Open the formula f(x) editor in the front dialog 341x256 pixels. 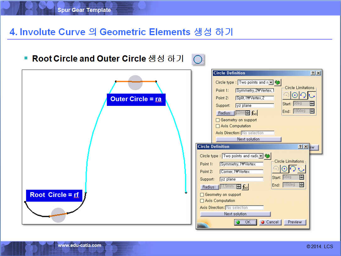point(245,187)
